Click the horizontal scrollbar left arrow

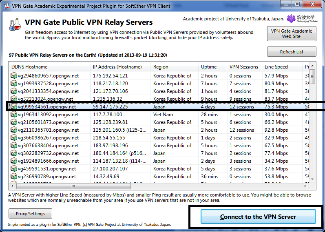point(12,186)
